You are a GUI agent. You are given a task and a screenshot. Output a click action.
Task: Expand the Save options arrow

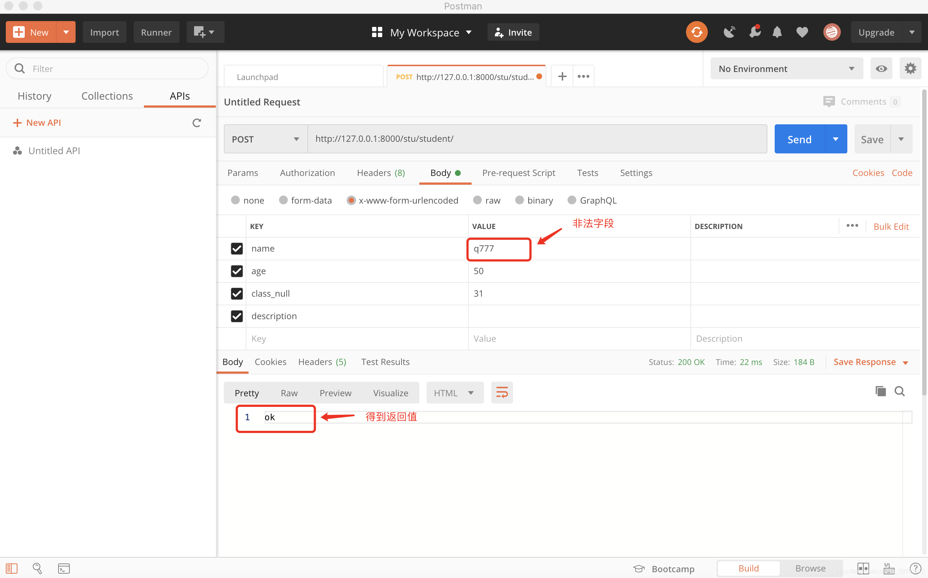tap(901, 139)
